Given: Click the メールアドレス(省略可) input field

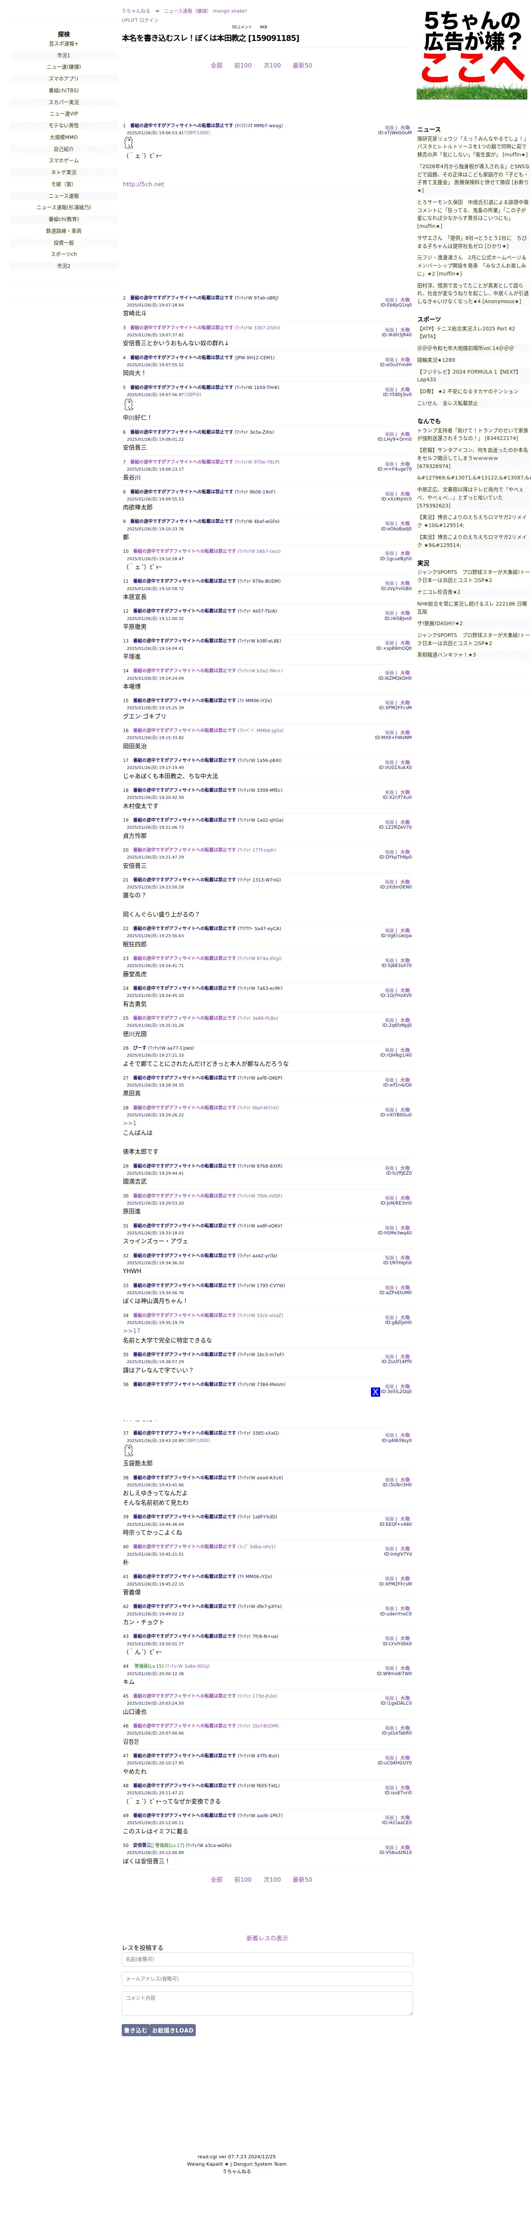Looking at the screenshot, I should 266,1978.
